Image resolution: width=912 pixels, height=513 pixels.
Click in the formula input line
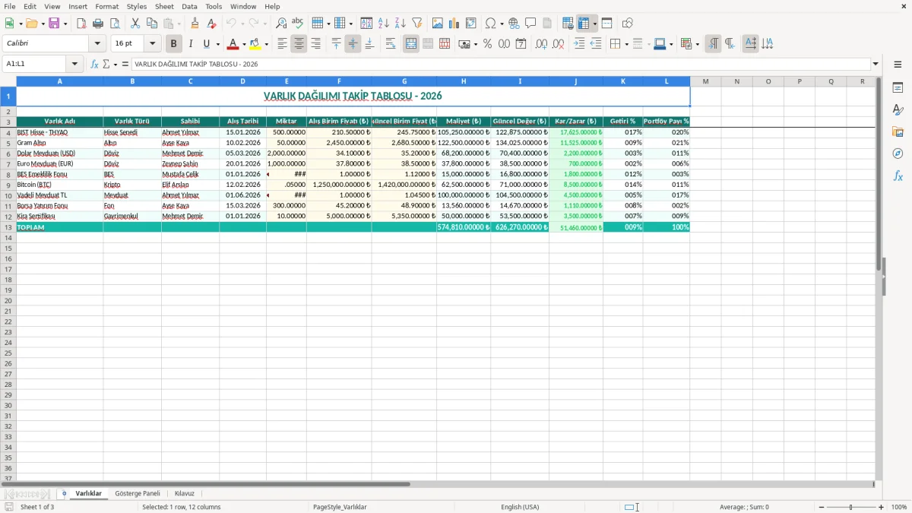coord(501,65)
